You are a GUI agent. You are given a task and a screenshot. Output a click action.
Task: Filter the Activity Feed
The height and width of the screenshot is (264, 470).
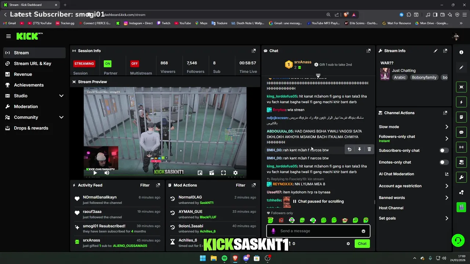coord(145,185)
